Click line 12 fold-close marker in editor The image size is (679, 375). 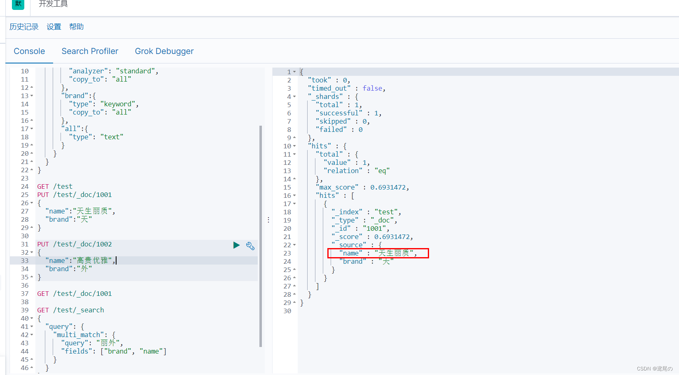point(32,87)
